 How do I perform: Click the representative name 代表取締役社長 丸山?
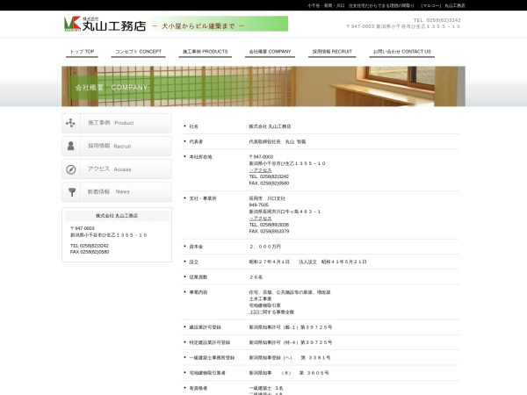(x=278, y=141)
